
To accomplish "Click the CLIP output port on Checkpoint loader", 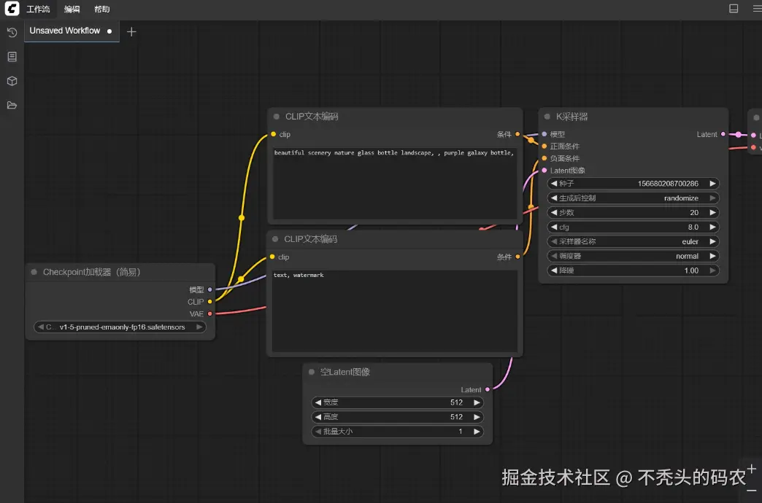I will [210, 302].
